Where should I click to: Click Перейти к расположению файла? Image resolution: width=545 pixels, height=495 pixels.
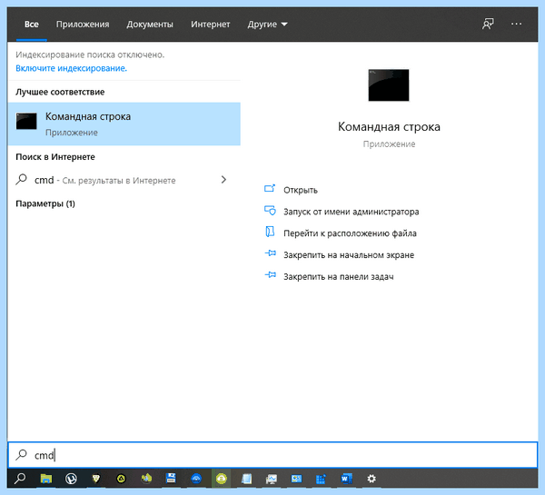pyautogui.click(x=350, y=233)
